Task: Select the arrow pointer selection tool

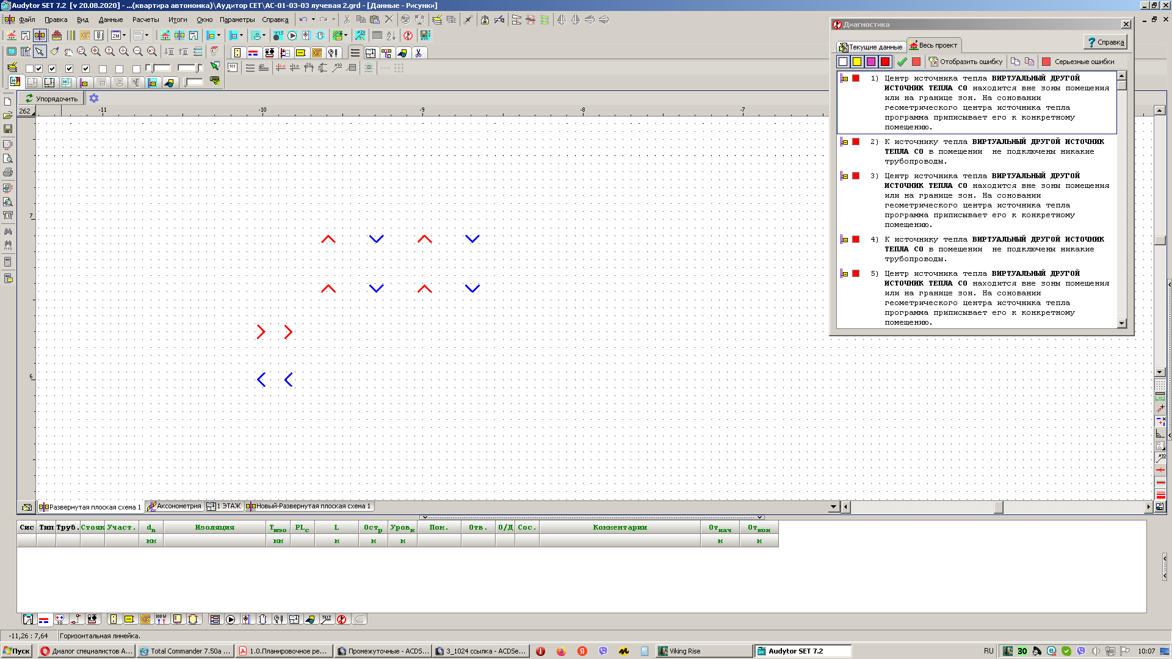Action: tap(40, 52)
